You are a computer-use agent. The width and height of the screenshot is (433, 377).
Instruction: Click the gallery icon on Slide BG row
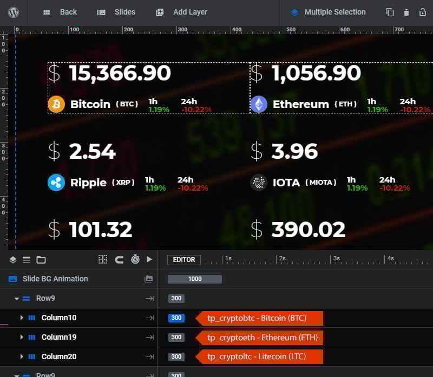[148, 279]
